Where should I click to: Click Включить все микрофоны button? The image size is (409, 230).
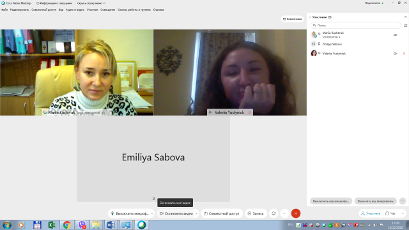375,201
